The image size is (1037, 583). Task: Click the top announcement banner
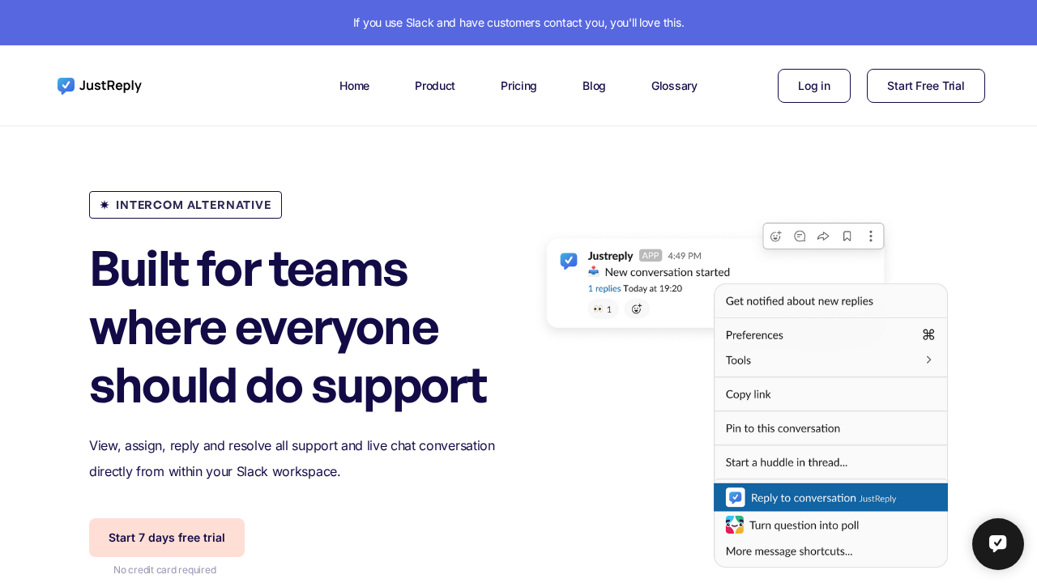click(x=518, y=23)
